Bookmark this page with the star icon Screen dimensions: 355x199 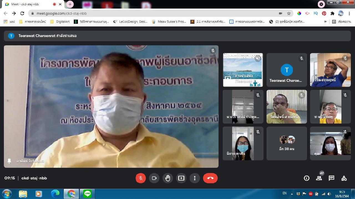click(x=289, y=13)
